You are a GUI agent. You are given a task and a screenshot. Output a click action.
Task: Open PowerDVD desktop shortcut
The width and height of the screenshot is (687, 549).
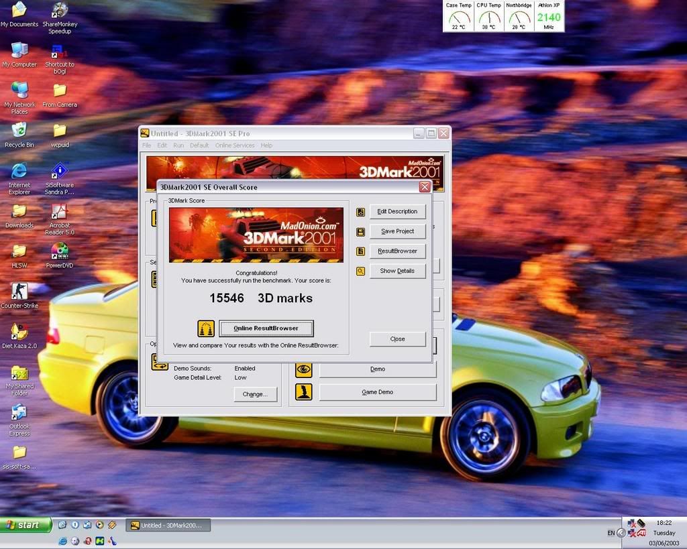(x=60, y=251)
